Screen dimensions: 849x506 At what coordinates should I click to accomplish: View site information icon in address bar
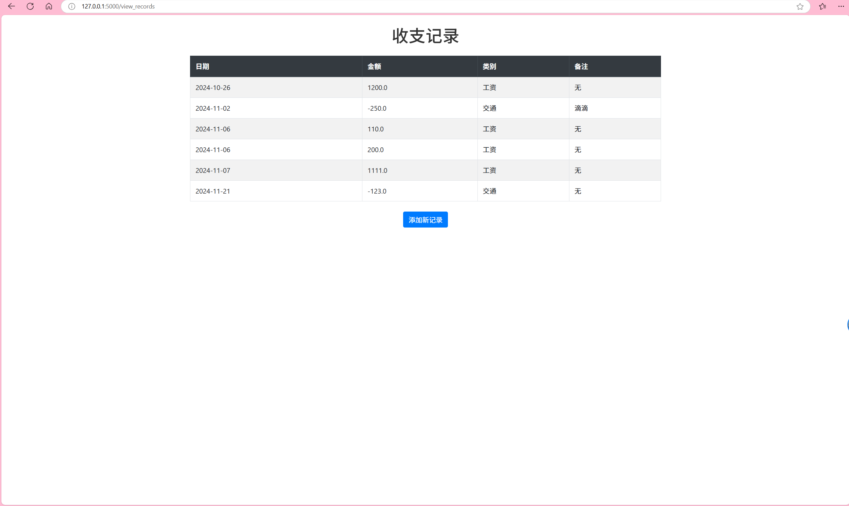point(72,6)
